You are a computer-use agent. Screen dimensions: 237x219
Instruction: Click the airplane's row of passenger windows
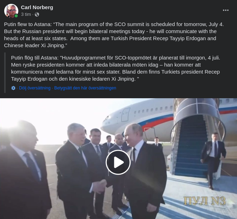pos(153,110)
